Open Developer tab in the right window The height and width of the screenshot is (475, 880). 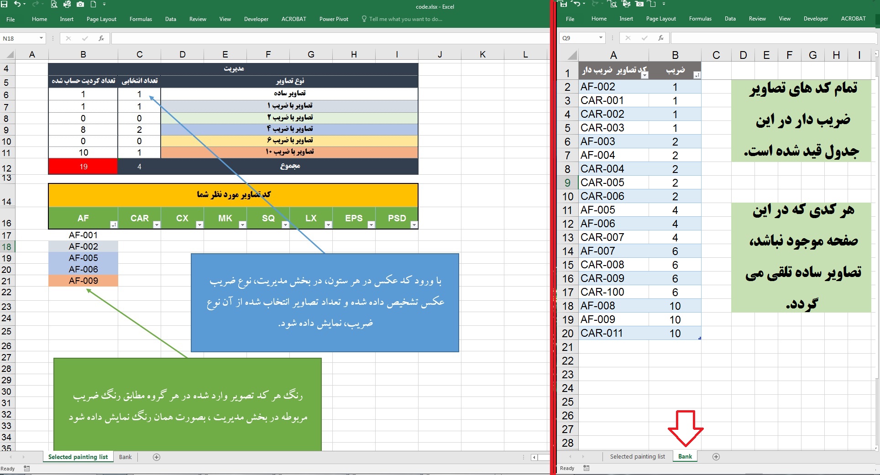click(816, 19)
